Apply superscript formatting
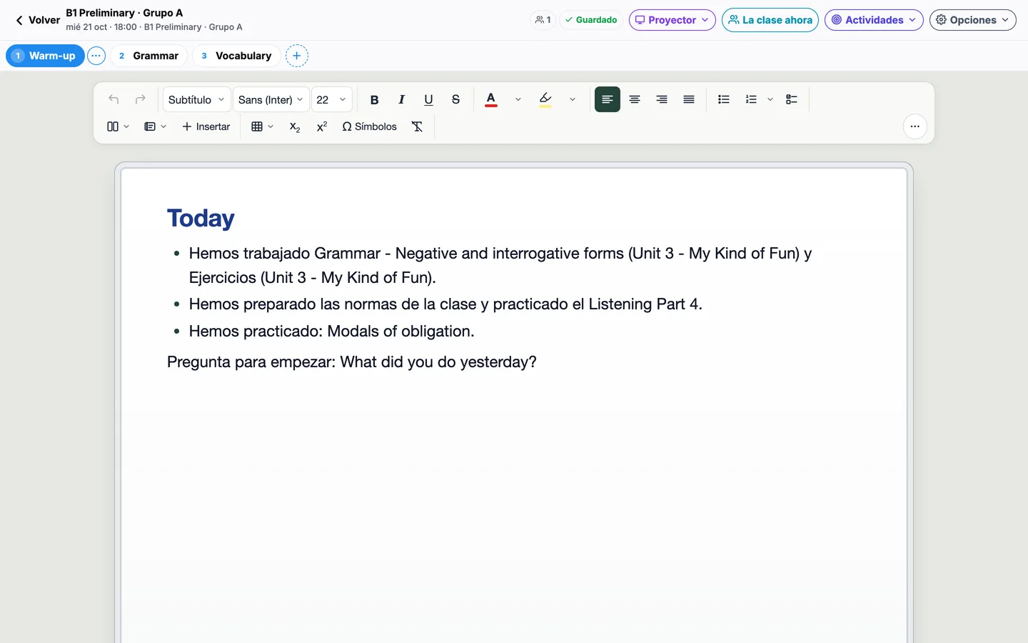Image resolution: width=1028 pixels, height=643 pixels. pyautogui.click(x=322, y=126)
